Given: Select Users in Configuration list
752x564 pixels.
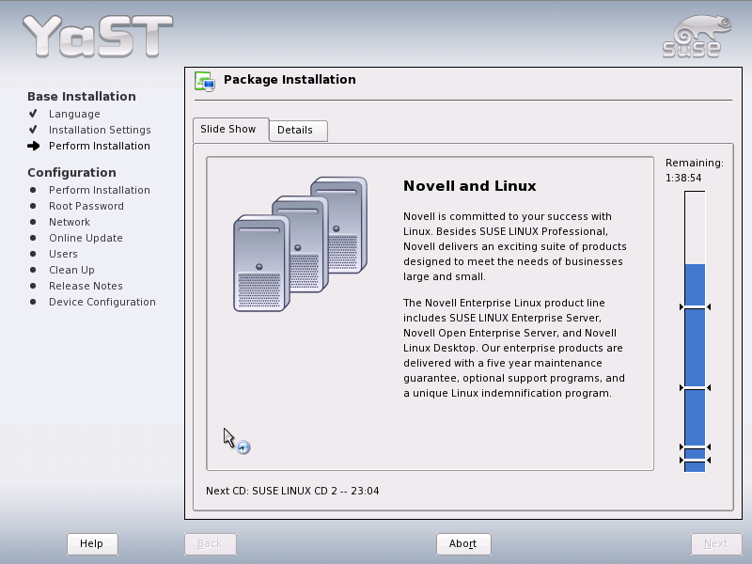Looking at the screenshot, I should coord(63,254).
